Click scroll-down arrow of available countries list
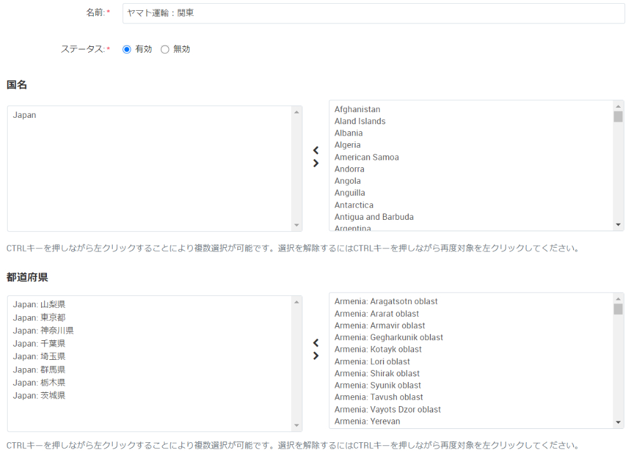The width and height of the screenshot is (634, 453). 618,225
